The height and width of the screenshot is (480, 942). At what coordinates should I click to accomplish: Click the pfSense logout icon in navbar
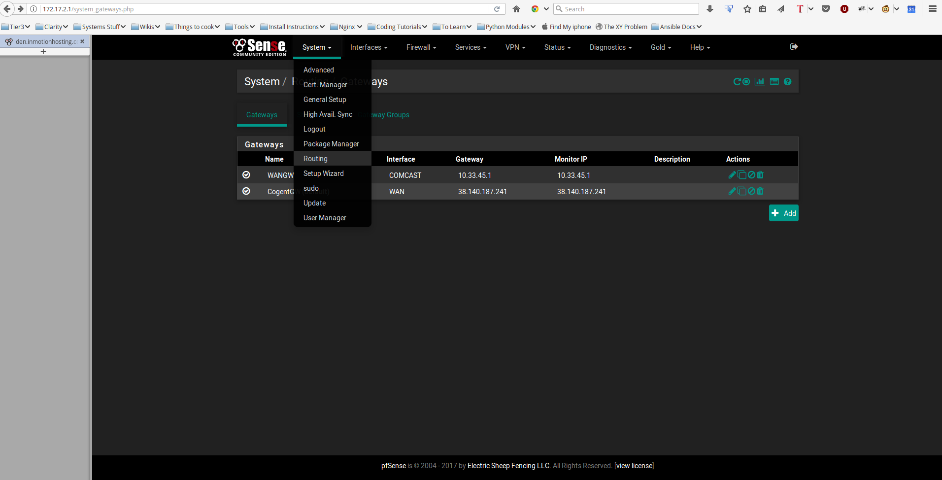pyautogui.click(x=794, y=47)
